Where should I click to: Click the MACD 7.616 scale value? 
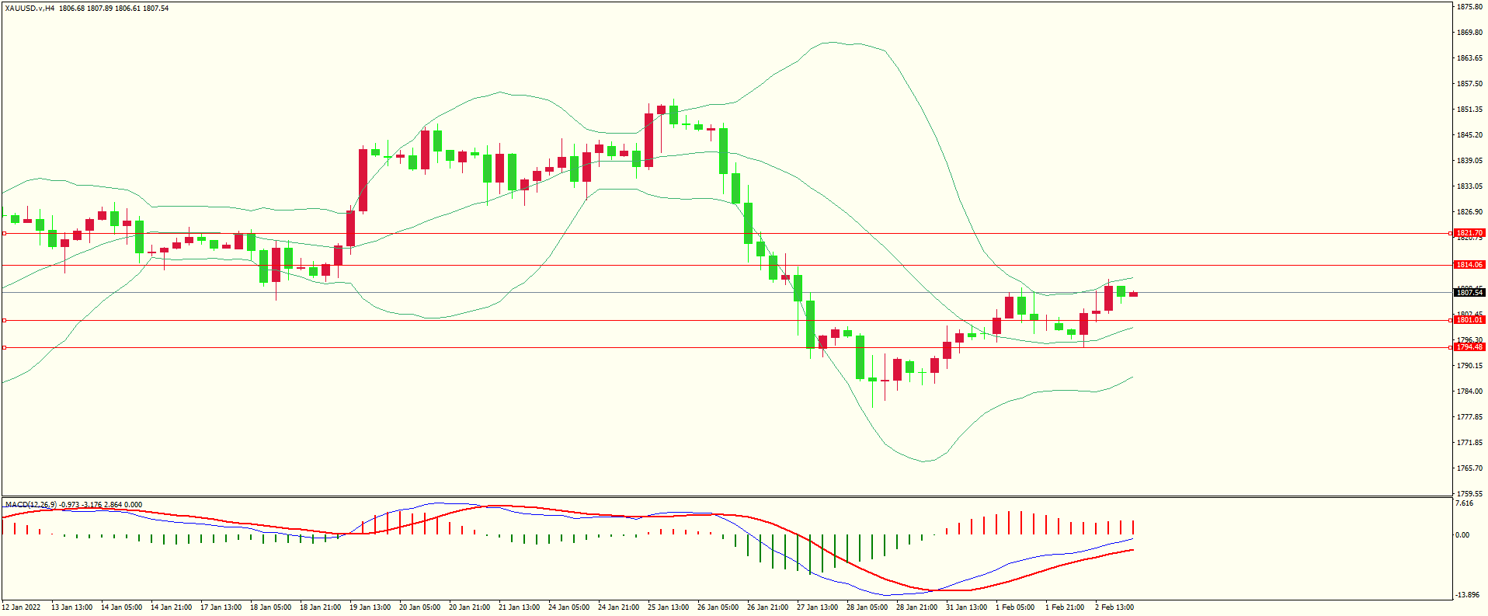(1464, 503)
